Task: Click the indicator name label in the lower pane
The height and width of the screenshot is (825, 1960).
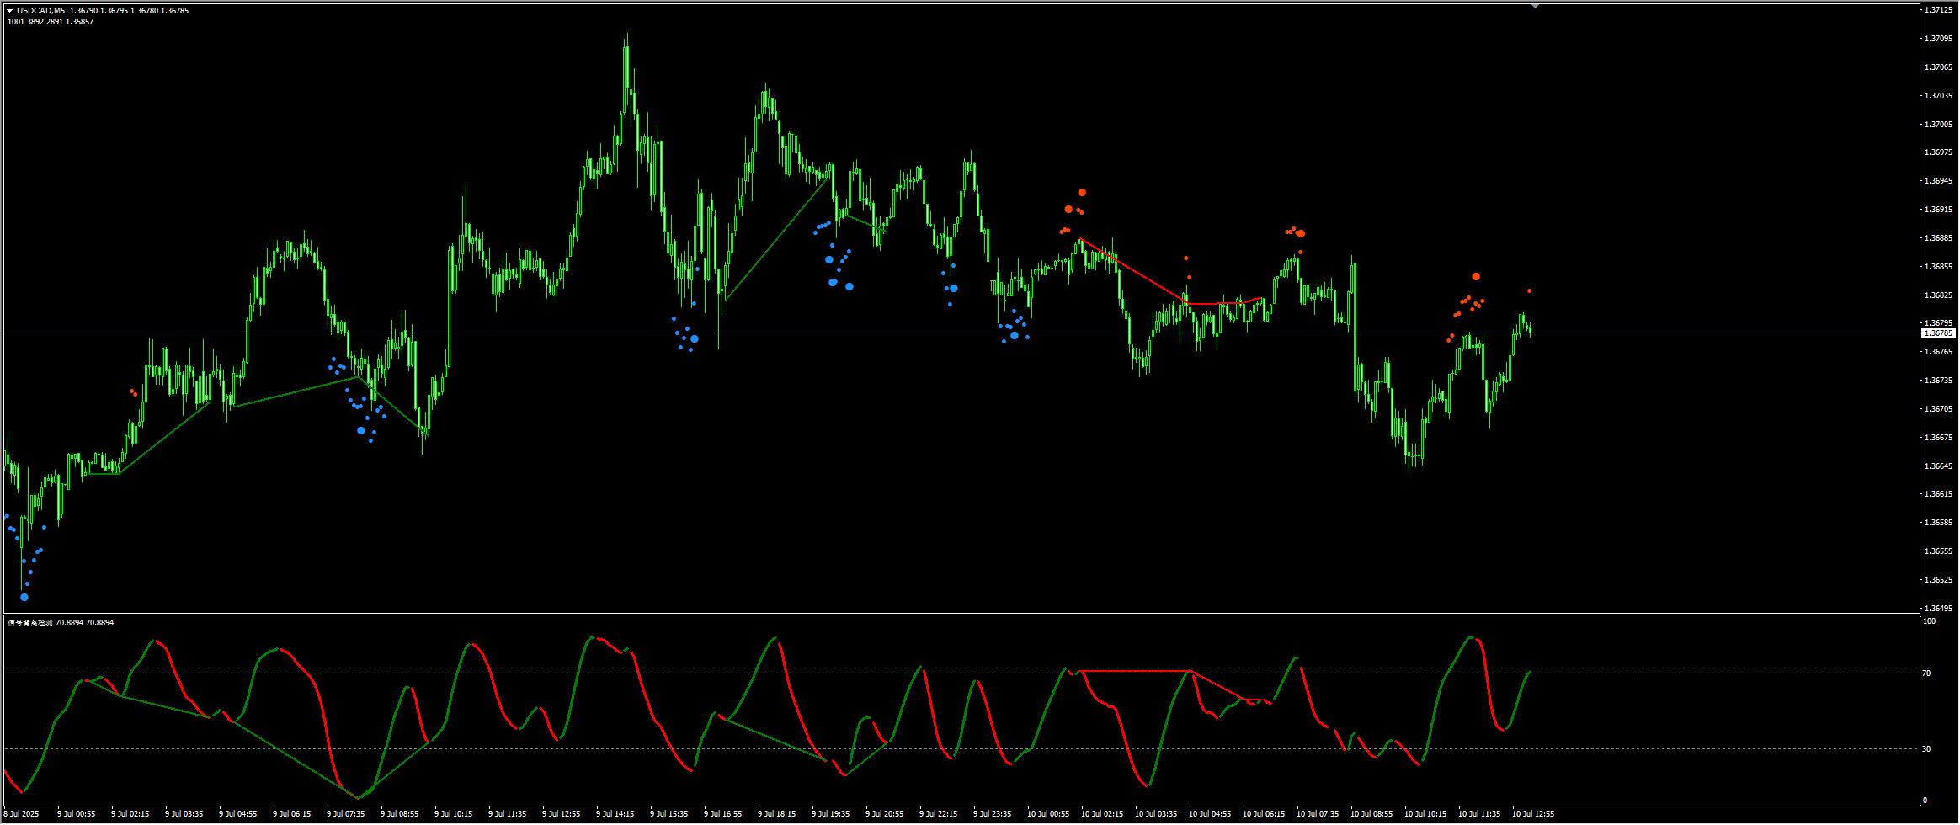Action: pos(30,623)
